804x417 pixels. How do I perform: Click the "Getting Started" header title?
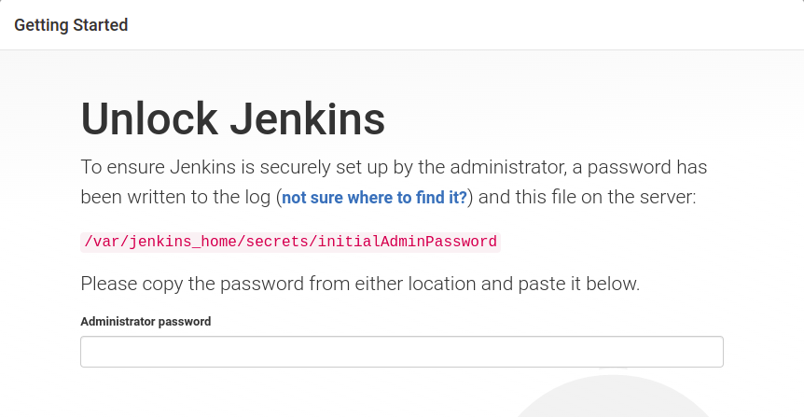pyautogui.click(x=71, y=25)
